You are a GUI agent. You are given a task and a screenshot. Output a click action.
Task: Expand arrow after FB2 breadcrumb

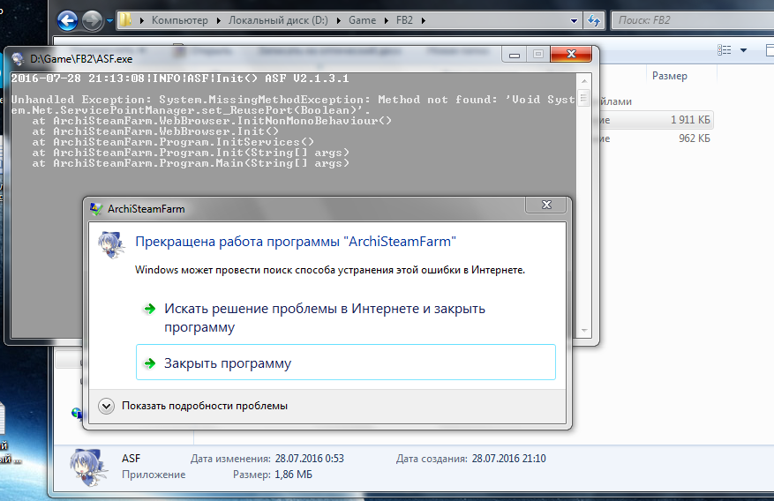(x=423, y=20)
